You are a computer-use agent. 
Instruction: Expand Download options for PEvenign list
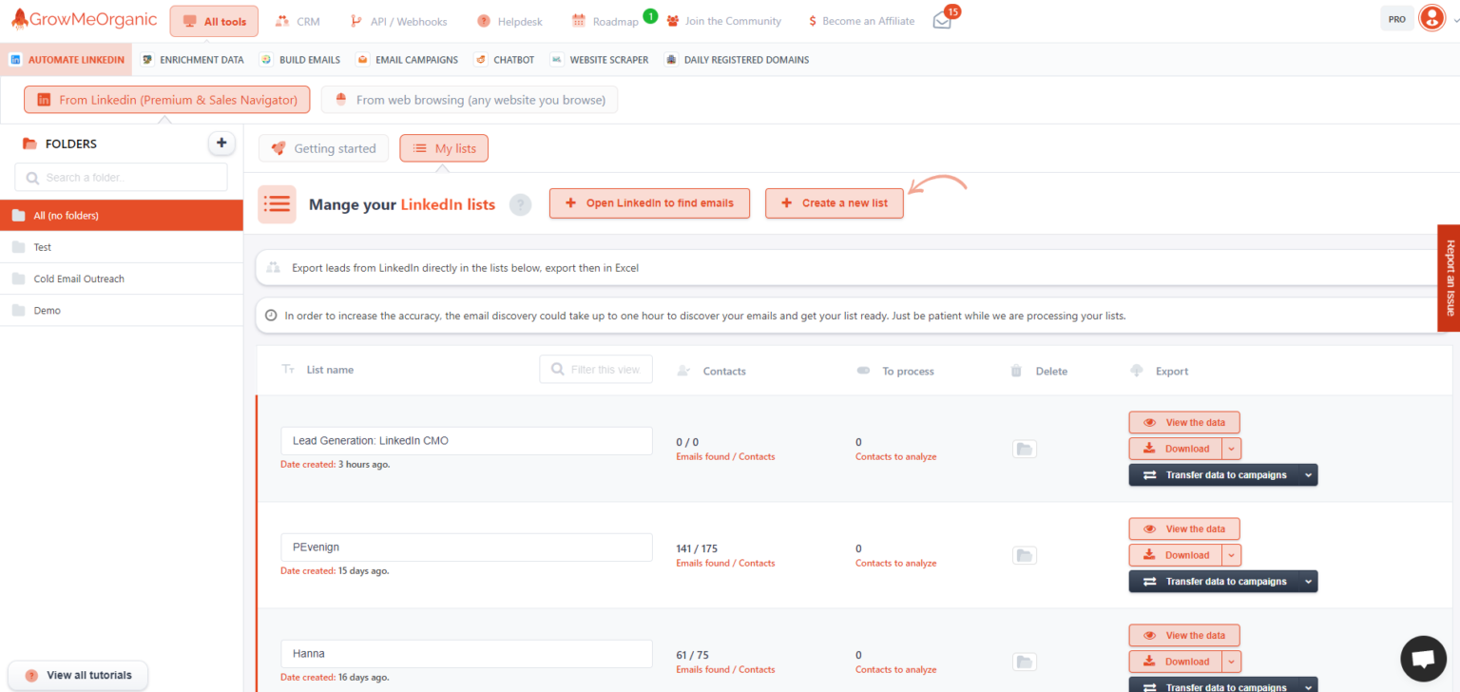[x=1232, y=555]
